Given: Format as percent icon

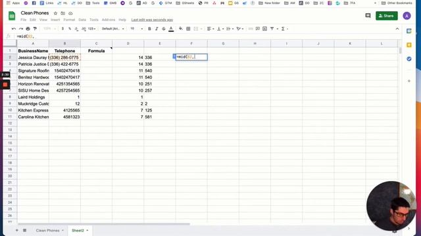Looking at the screenshot, I should (70, 29).
